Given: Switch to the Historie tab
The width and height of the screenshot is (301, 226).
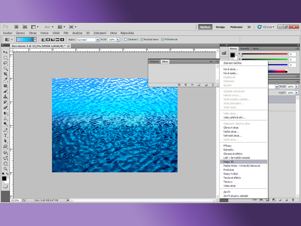Looking at the screenshot, I should click(x=154, y=60).
